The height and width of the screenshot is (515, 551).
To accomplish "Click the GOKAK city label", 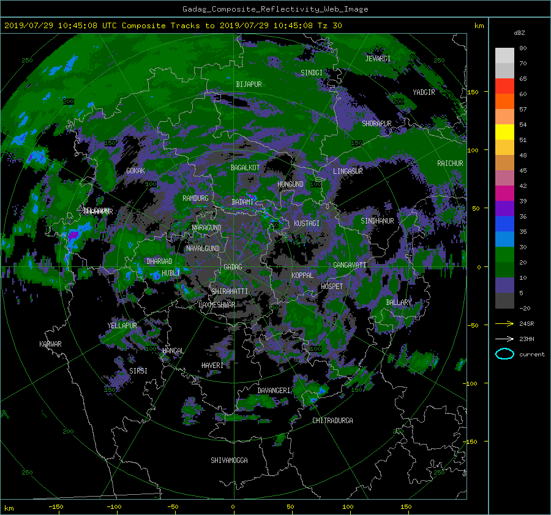I will [x=135, y=170].
